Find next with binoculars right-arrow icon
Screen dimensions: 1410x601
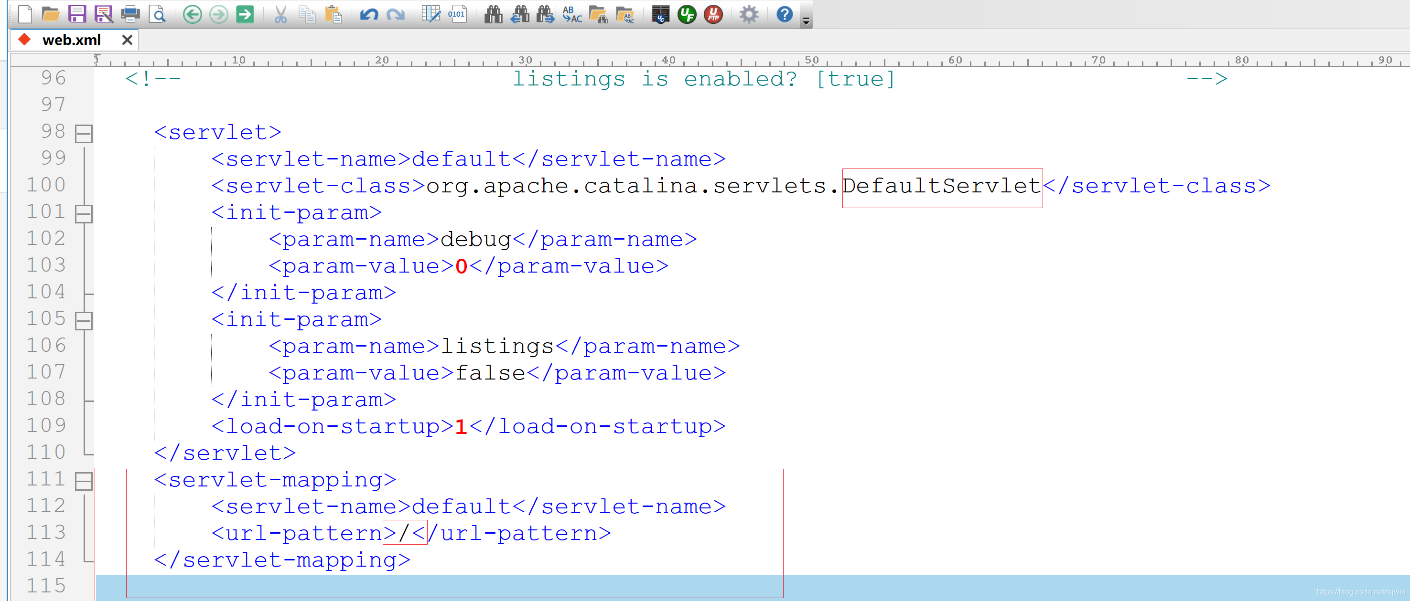coord(546,14)
